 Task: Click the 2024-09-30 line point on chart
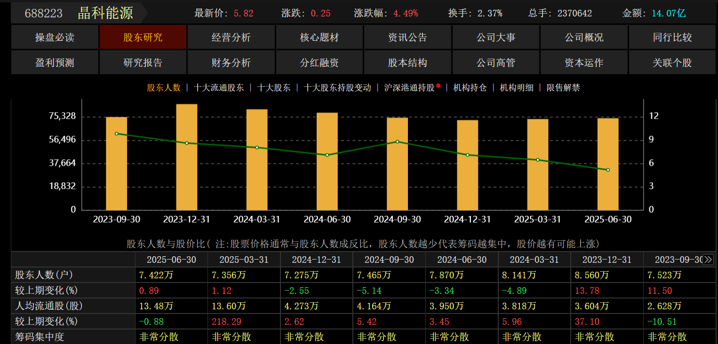point(397,142)
